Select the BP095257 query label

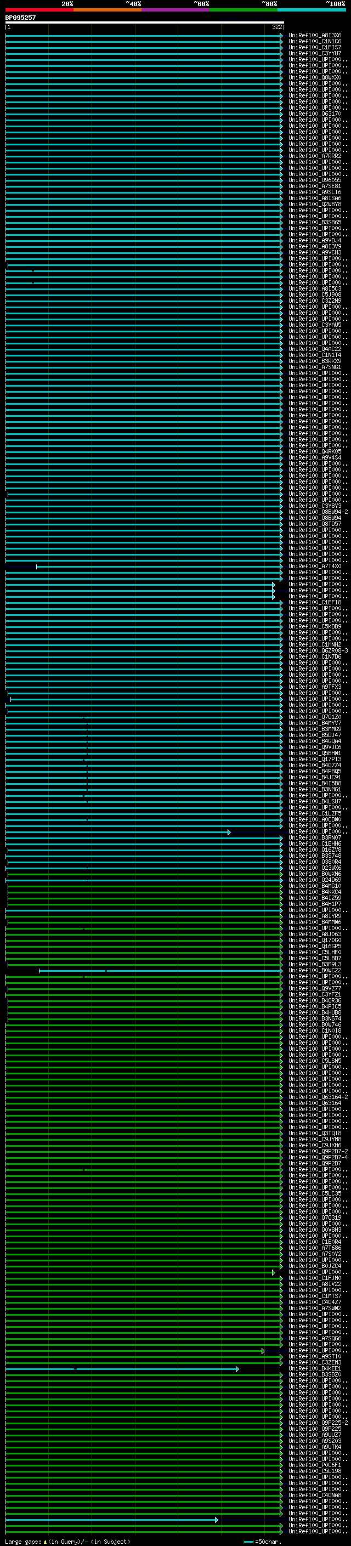pos(20,18)
